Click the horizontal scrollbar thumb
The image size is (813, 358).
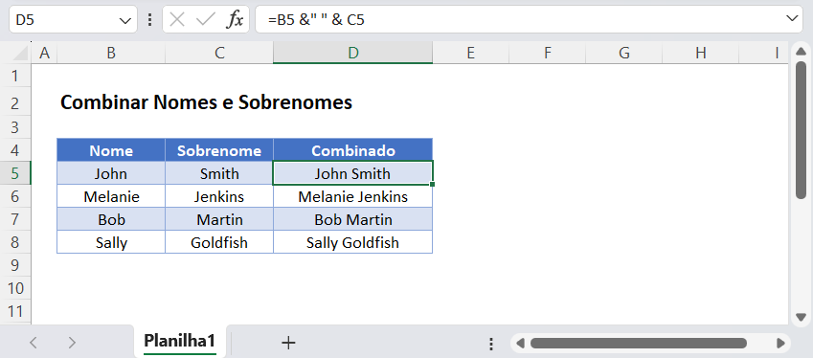[639, 343]
